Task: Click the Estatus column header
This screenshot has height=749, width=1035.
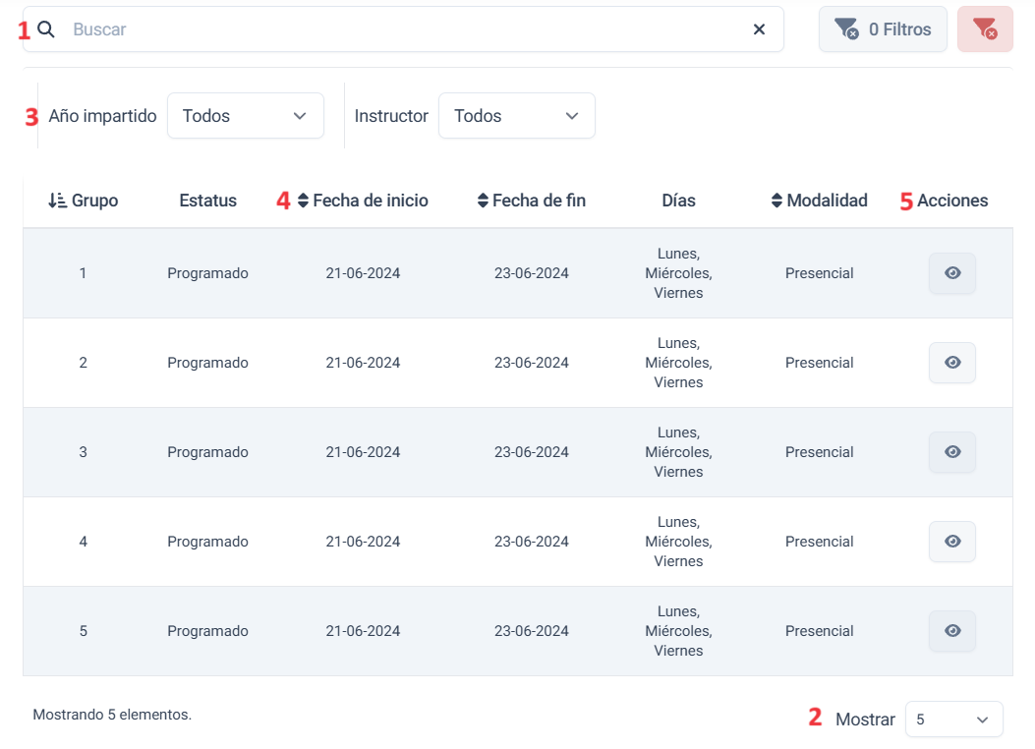Action: (x=208, y=201)
